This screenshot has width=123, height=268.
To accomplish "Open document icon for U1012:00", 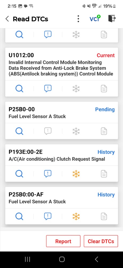I will (104, 88).
